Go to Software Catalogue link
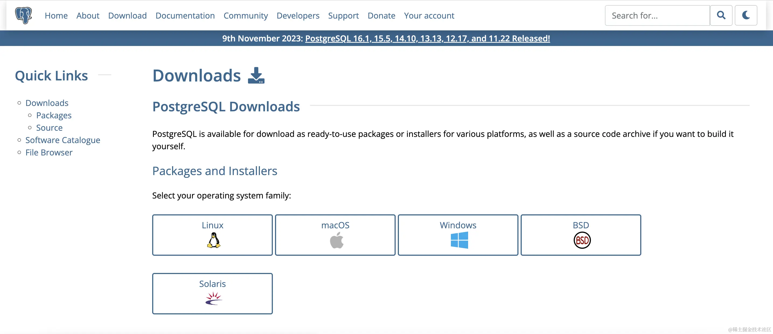The width and height of the screenshot is (773, 334). (63, 140)
